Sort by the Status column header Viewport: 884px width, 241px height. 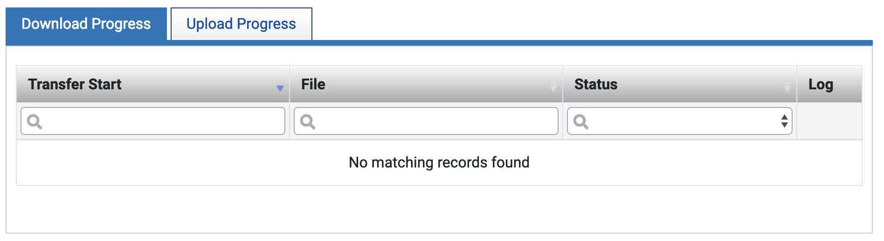coord(596,84)
